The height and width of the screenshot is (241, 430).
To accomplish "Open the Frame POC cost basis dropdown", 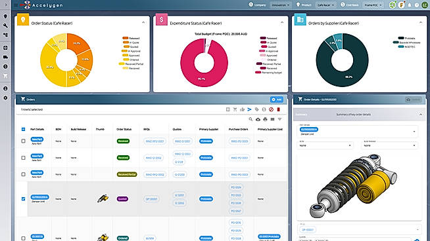I will click(373, 5).
